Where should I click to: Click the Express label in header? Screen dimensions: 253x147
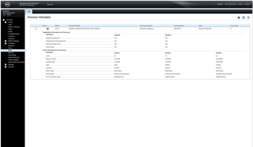pyautogui.click(x=50, y=4)
